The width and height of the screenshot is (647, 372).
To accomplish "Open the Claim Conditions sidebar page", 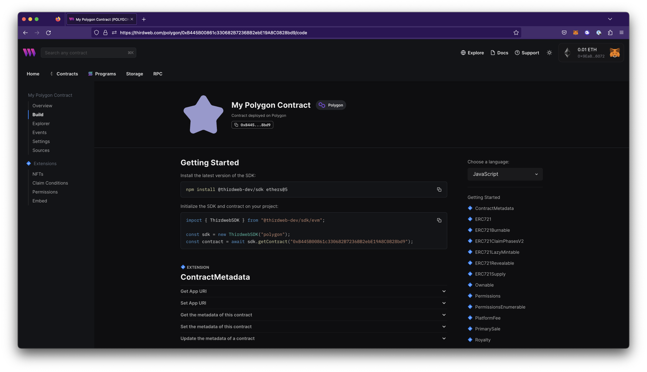I will pyautogui.click(x=50, y=183).
